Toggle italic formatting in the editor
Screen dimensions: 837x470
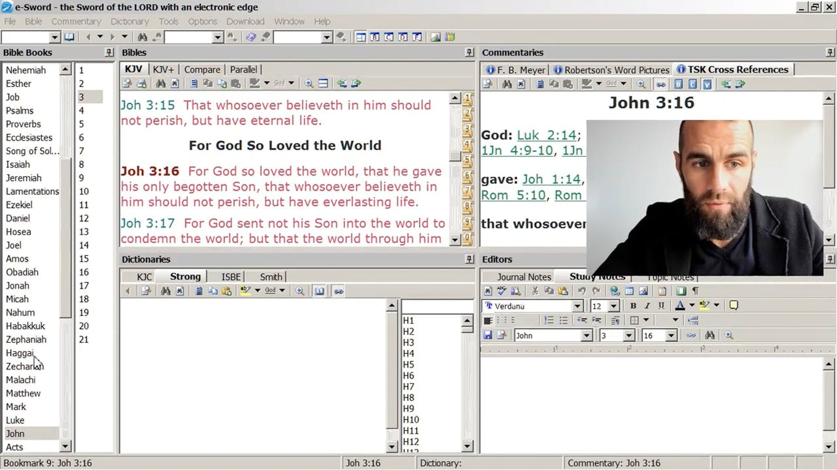click(647, 305)
